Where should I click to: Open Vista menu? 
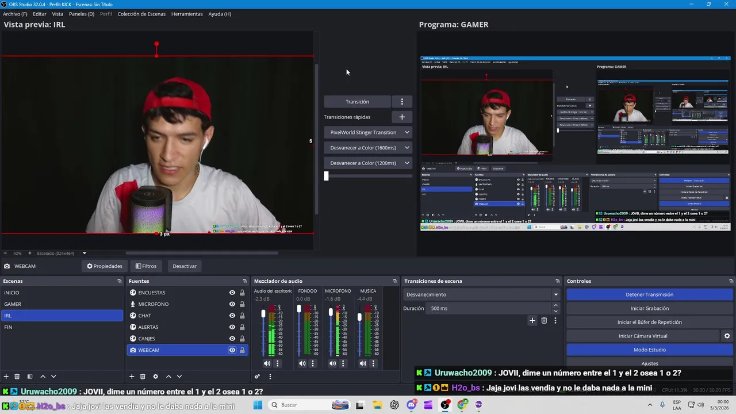pyautogui.click(x=57, y=14)
